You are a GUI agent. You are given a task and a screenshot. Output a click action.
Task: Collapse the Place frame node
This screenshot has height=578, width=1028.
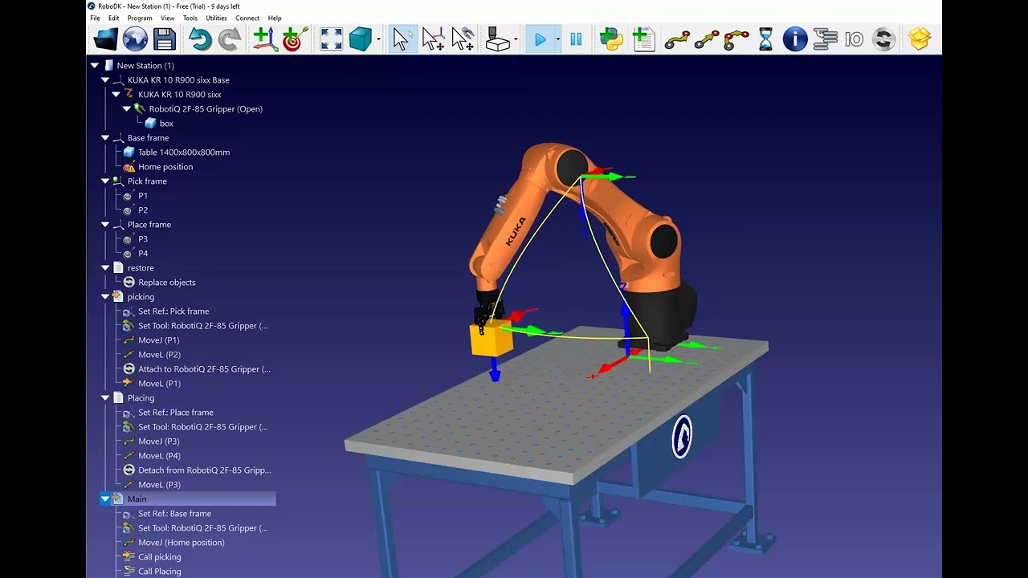coord(105,225)
